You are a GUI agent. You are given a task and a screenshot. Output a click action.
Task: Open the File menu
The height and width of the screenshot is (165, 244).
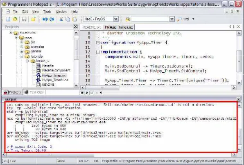coord(15,12)
